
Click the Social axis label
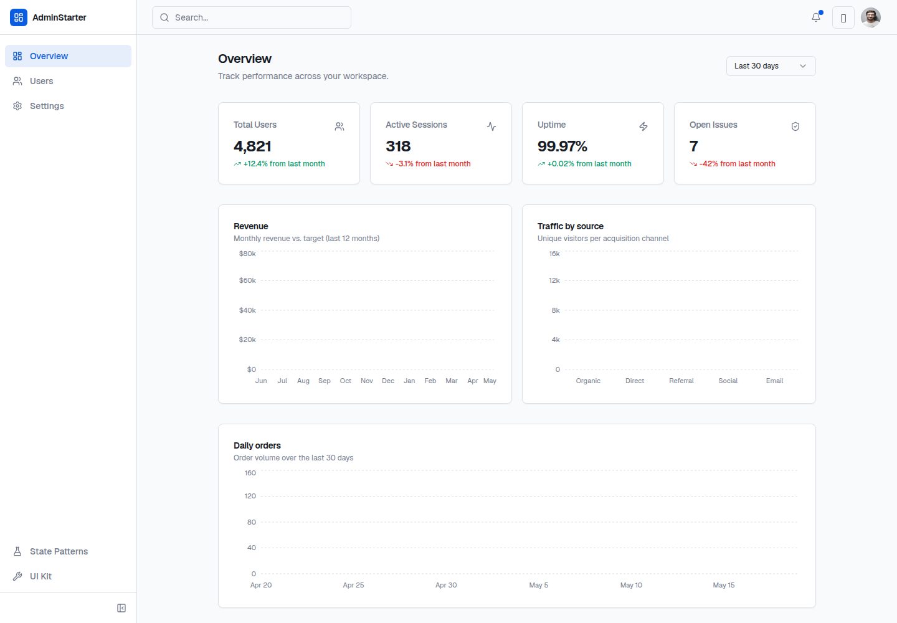(x=728, y=381)
